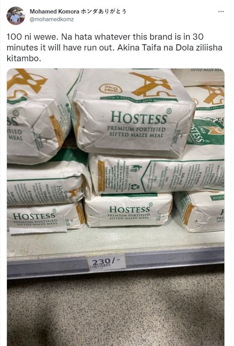The width and height of the screenshot is (234, 346).
Task: Click the speckled floor area of the photo
Action: (x=116, y=309)
